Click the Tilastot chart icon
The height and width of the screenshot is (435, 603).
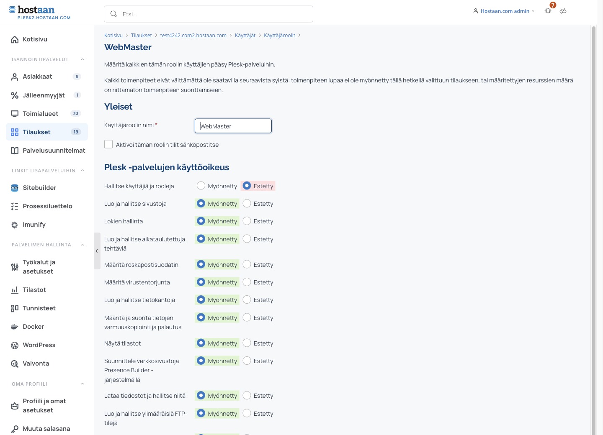click(x=15, y=290)
